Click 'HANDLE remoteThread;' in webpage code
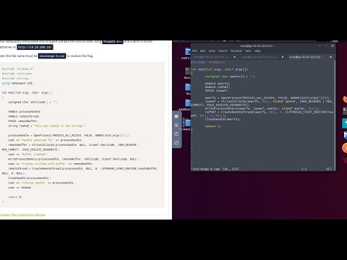347x260 pixels. click(x=24, y=116)
